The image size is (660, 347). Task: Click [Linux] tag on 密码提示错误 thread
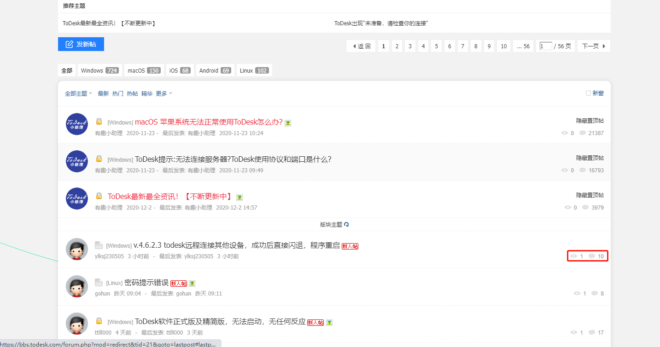114,283
